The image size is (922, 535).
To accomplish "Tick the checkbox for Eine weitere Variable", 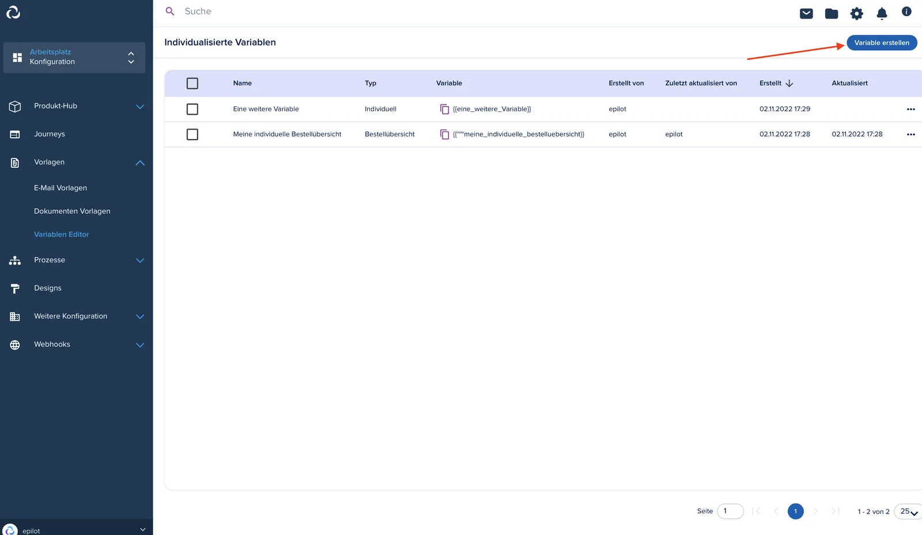I will [192, 109].
